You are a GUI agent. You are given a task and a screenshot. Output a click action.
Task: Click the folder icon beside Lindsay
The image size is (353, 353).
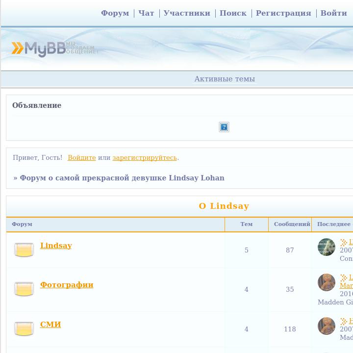tap(24, 250)
